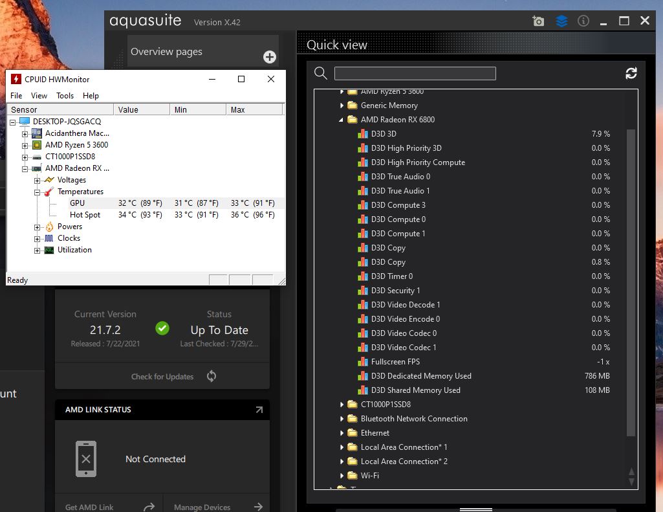The height and width of the screenshot is (512, 663).
Task: Select the D3D 3D sensor entry
Action: point(384,134)
